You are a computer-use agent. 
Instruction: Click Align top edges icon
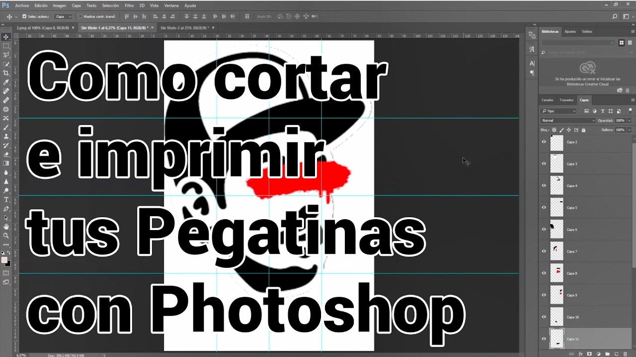(128, 16)
